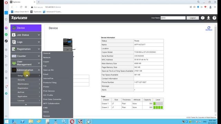The height and width of the screenshot is (124, 221).
Task: Open the printer device image
Action: pos(69,45)
